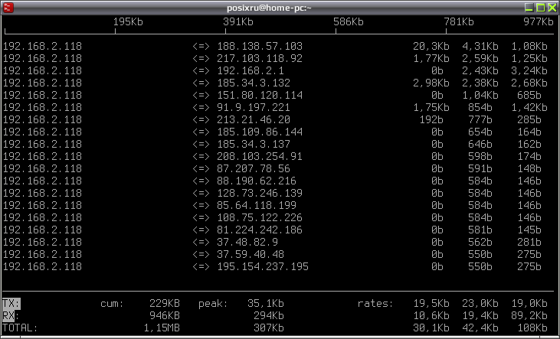Click local address beside 195.154.237.195
The width and height of the screenshot is (560, 339).
[x=42, y=266]
